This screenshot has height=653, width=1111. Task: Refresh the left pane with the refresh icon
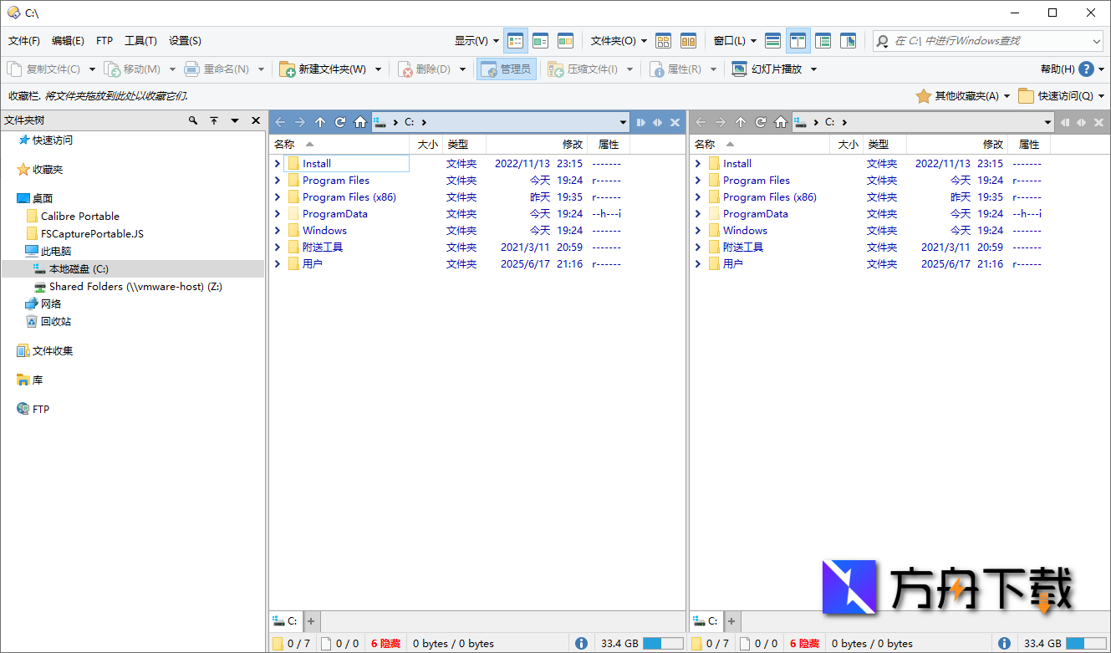(x=339, y=121)
